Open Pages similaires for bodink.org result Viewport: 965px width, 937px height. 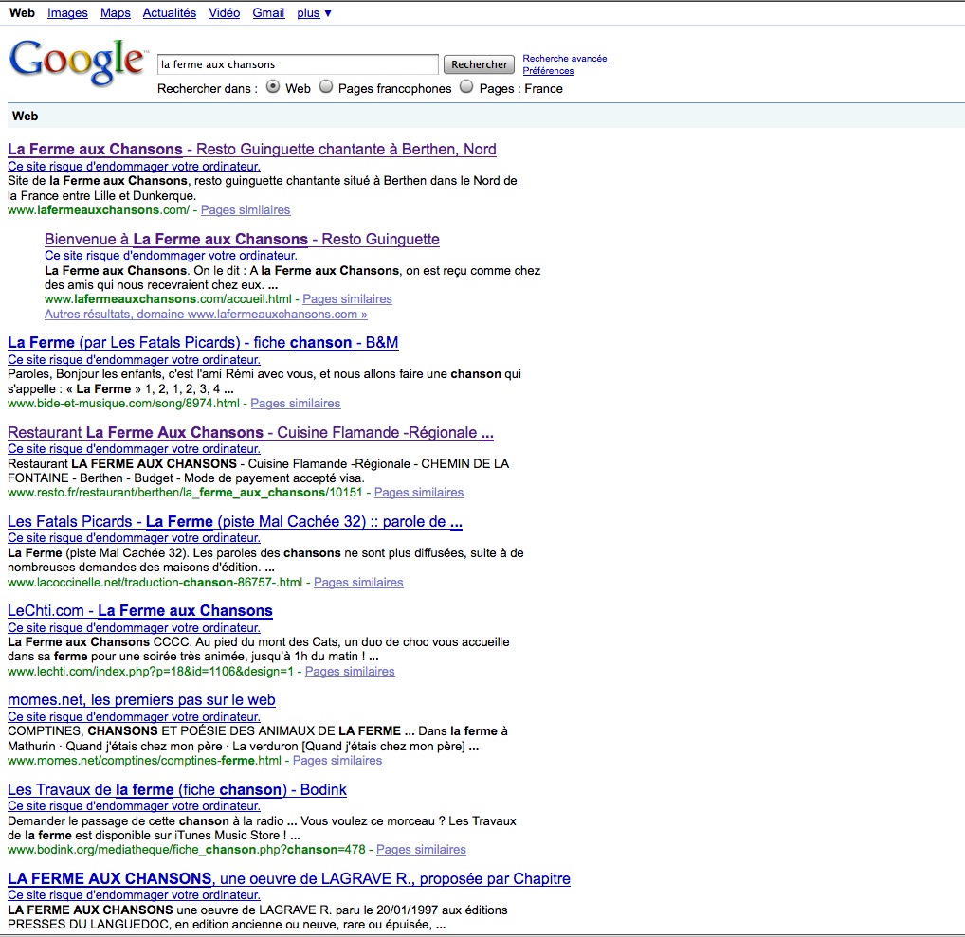[x=421, y=850]
